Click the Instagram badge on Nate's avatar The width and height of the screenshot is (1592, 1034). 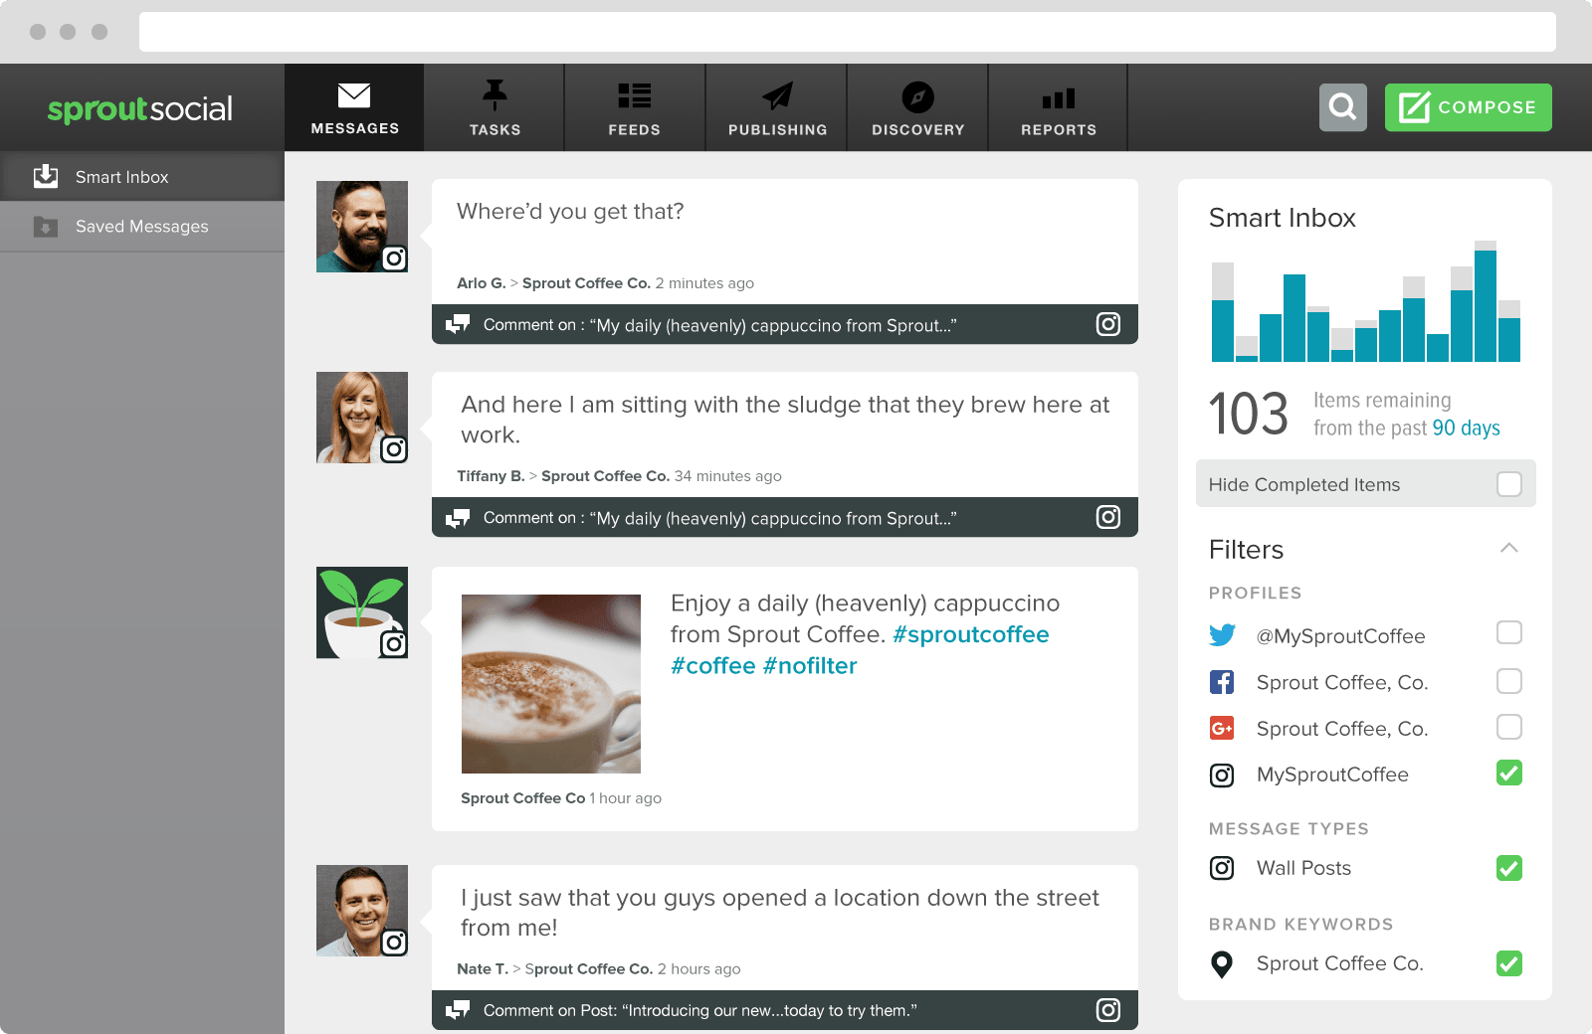(394, 943)
